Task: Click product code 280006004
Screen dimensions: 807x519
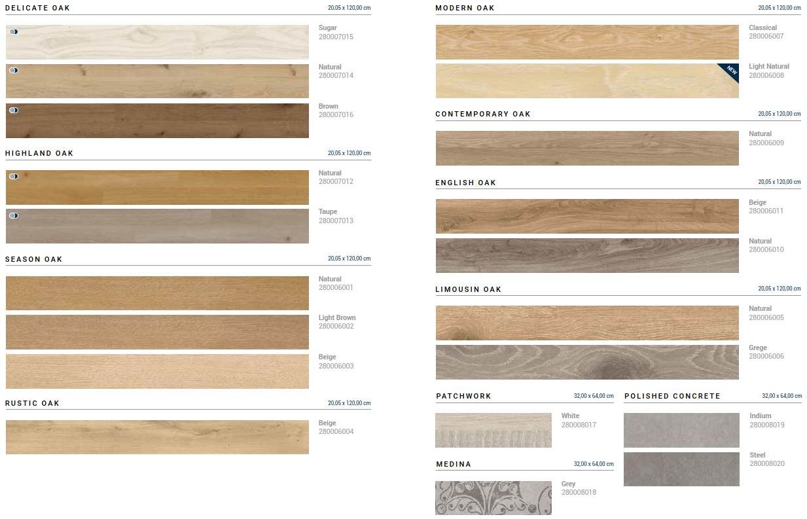Action: [336, 431]
